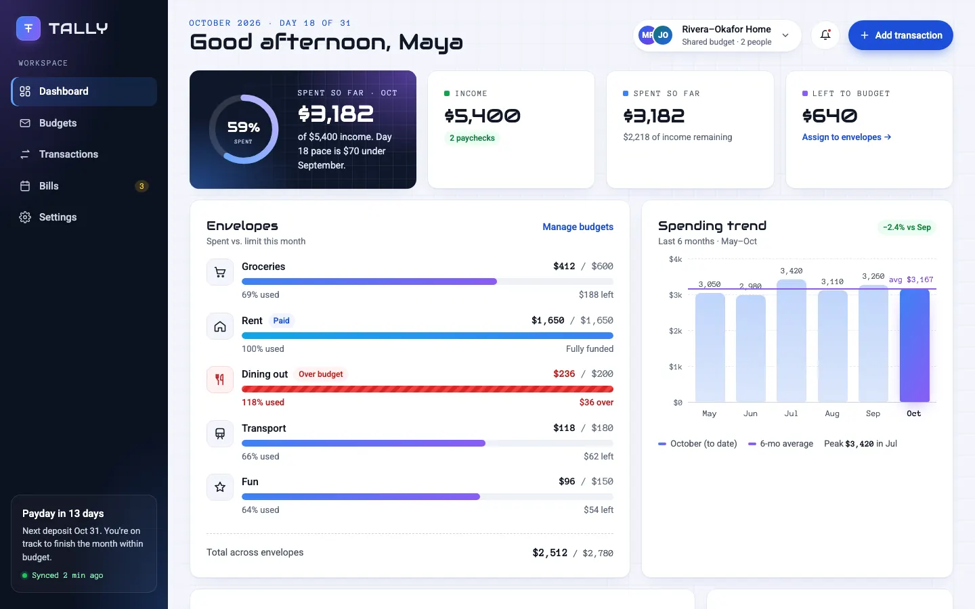The height and width of the screenshot is (609, 975).
Task: Click the Dashboard grid icon
Action: 25,91
